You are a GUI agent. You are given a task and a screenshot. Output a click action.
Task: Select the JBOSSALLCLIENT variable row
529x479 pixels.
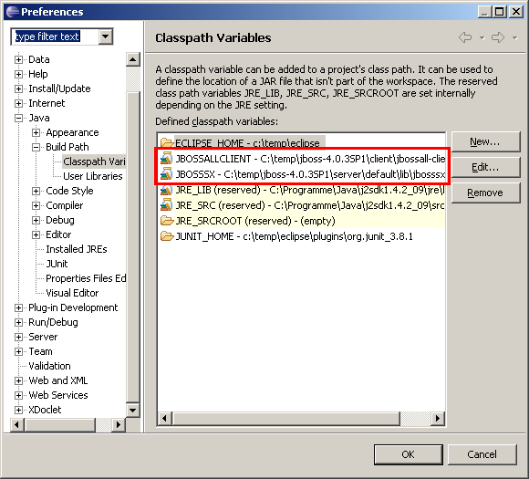click(302, 159)
